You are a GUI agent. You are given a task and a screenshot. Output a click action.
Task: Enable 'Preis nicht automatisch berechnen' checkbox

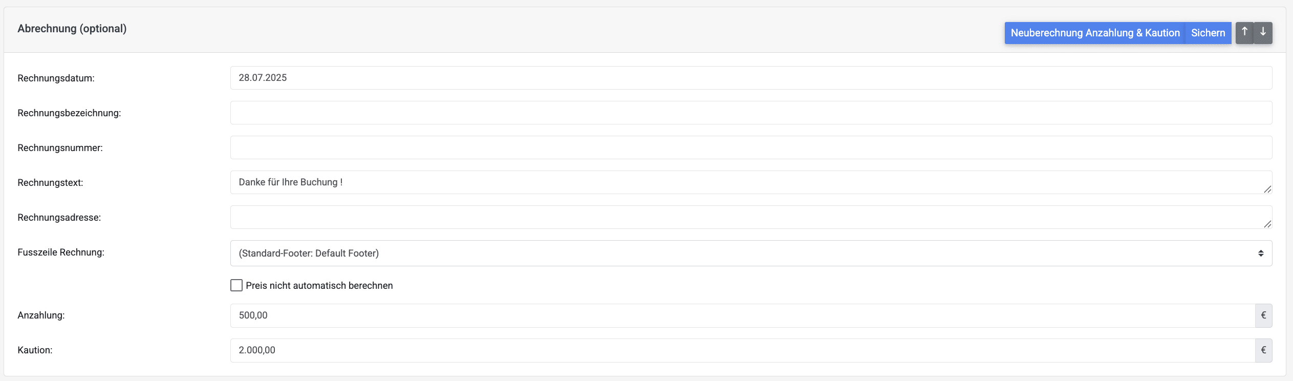[236, 285]
